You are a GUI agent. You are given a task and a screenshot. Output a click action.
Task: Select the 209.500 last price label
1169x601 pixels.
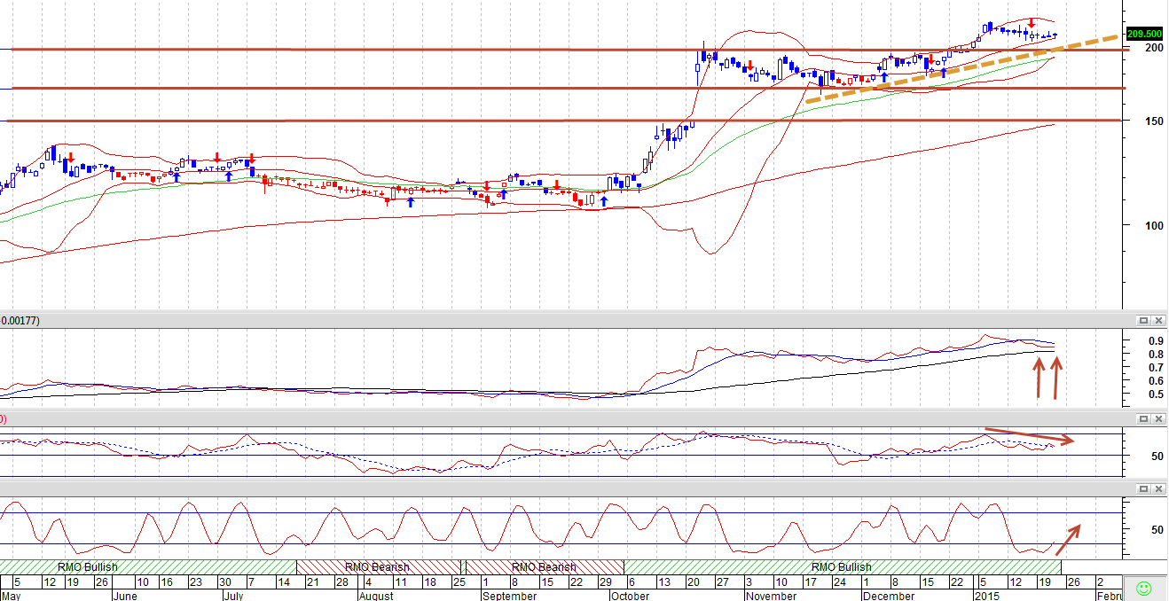(x=1145, y=34)
